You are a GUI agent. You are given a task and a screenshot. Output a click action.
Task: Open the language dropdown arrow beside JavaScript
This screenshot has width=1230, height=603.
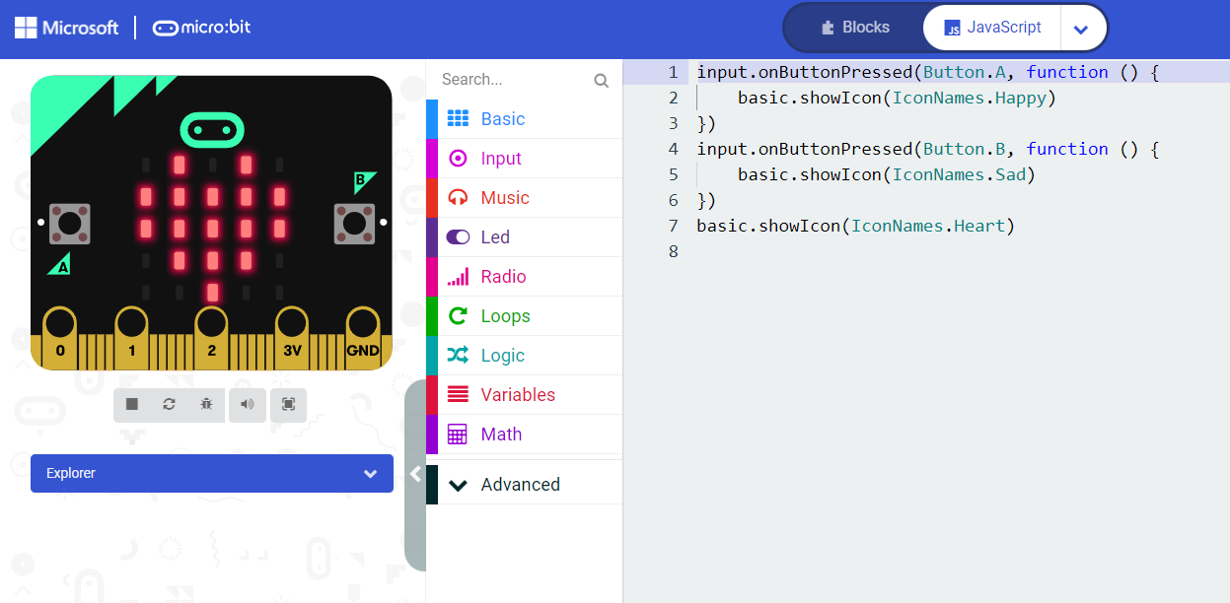click(x=1081, y=29)
